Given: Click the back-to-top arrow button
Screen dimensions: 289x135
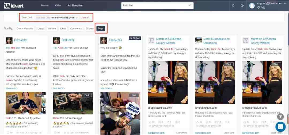Looking at the screenshot, I should pyautogui.click(x=280, y=117).
